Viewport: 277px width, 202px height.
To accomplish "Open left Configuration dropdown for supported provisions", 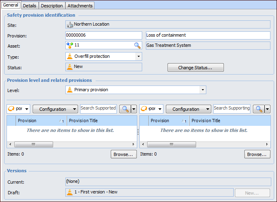I will pos(55,109).
